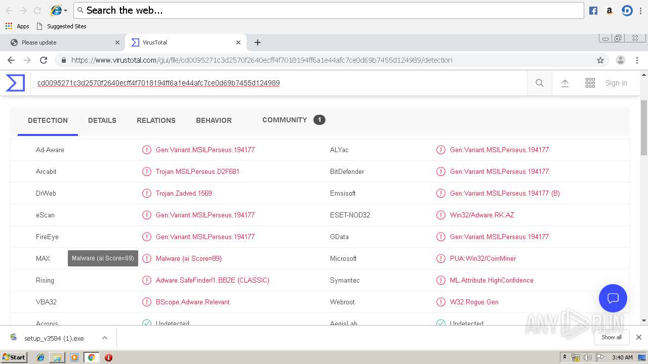The width and height of the screenshot is (648, 364).
Task: Open the Chrome profile avatar
Action: [x=621, y=60]
